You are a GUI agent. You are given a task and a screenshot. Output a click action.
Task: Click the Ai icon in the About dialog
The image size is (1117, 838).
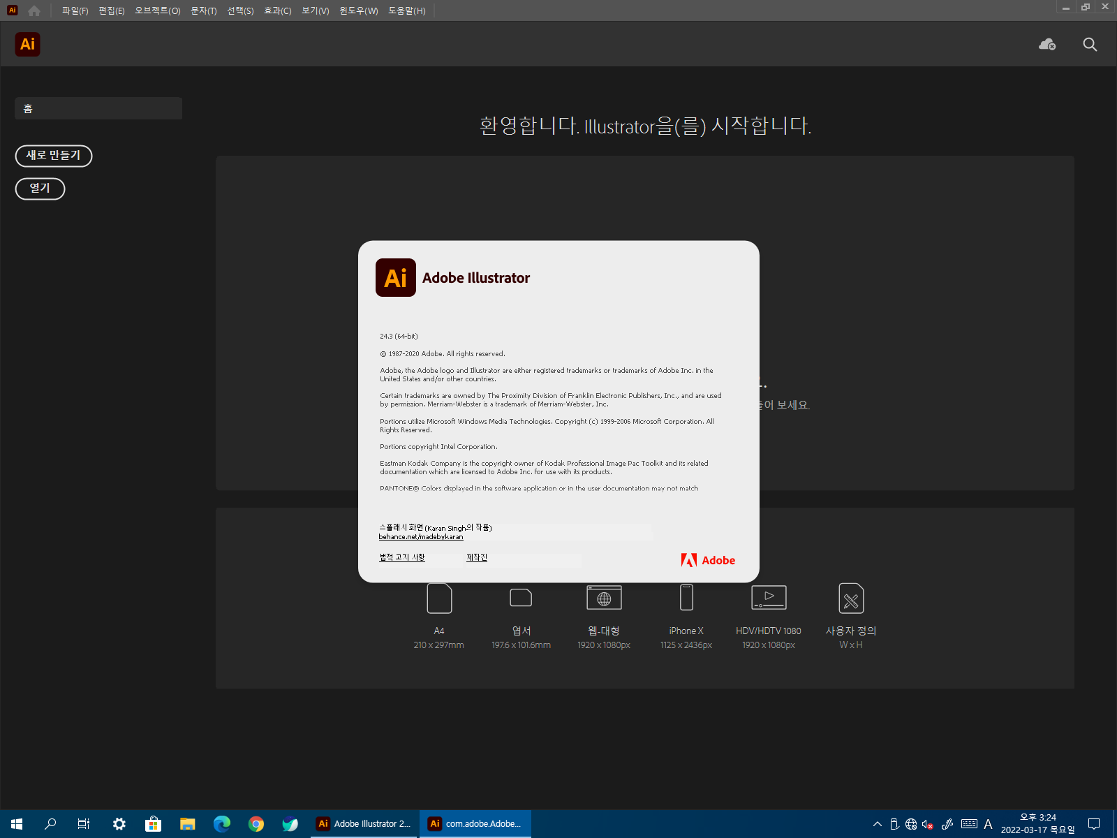tap(396, 278)
